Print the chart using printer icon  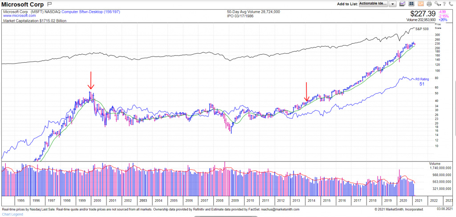tap(429, 4)
